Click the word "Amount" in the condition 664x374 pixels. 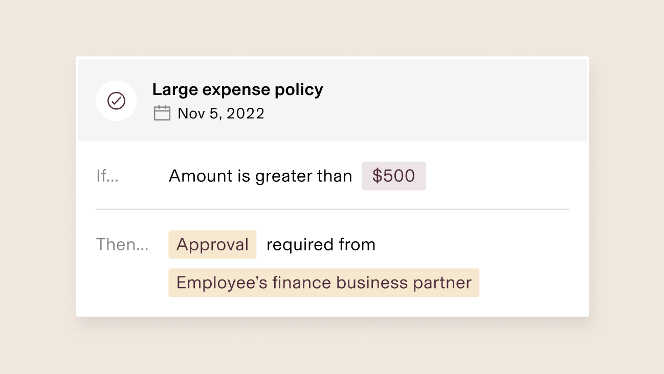click(193, 176)
